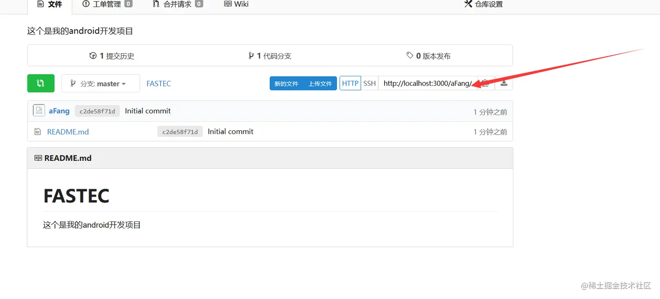Screen dimensions: 660x299
Task: Go to the Wiki tab
Action: (236, 4)
